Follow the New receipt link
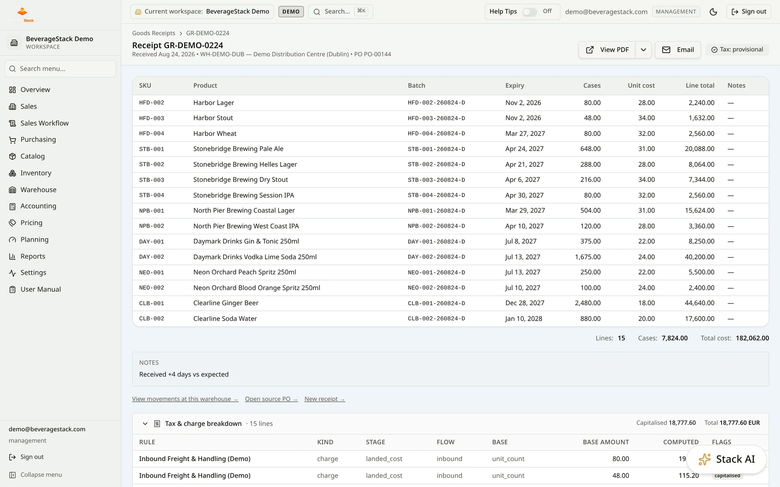Screen dimensions: 780x487 (325, 399)
